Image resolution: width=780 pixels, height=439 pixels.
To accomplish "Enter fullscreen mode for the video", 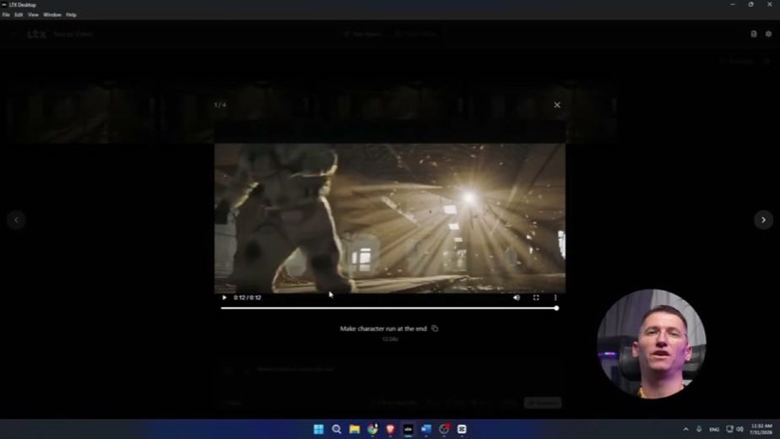I will point(536,298).
